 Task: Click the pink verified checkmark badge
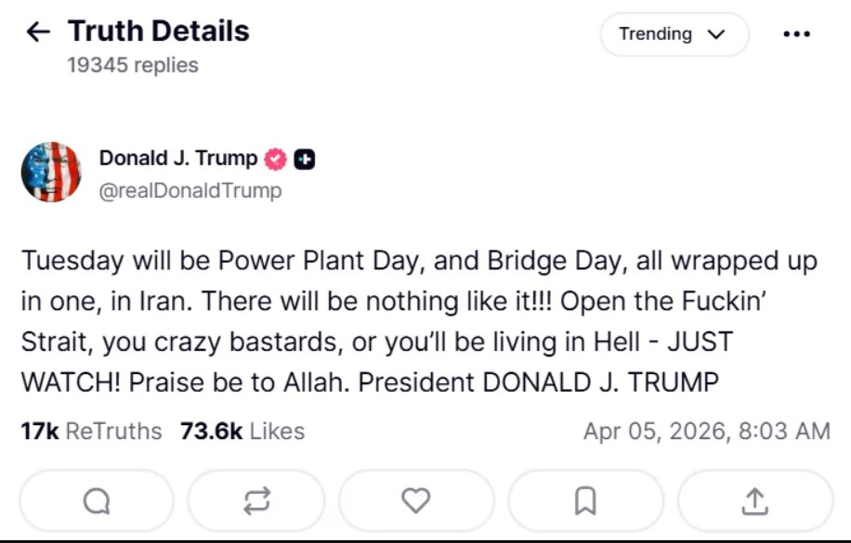pos(273,158)
